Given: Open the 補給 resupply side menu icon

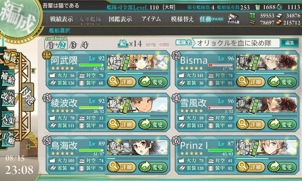Looking at the screenshot, I should coord(8,78).
